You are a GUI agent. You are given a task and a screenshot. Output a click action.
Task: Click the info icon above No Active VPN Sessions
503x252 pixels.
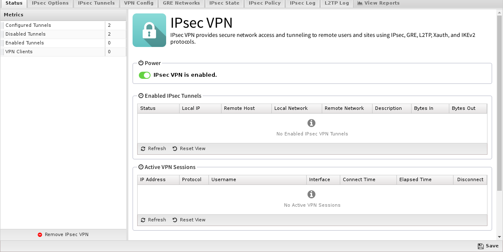311,195
